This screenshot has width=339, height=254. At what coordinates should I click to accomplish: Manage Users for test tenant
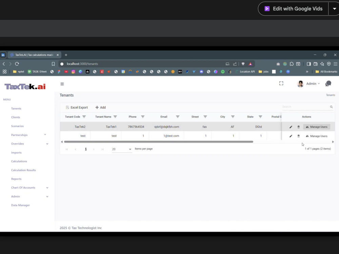[x=317, y=136]
